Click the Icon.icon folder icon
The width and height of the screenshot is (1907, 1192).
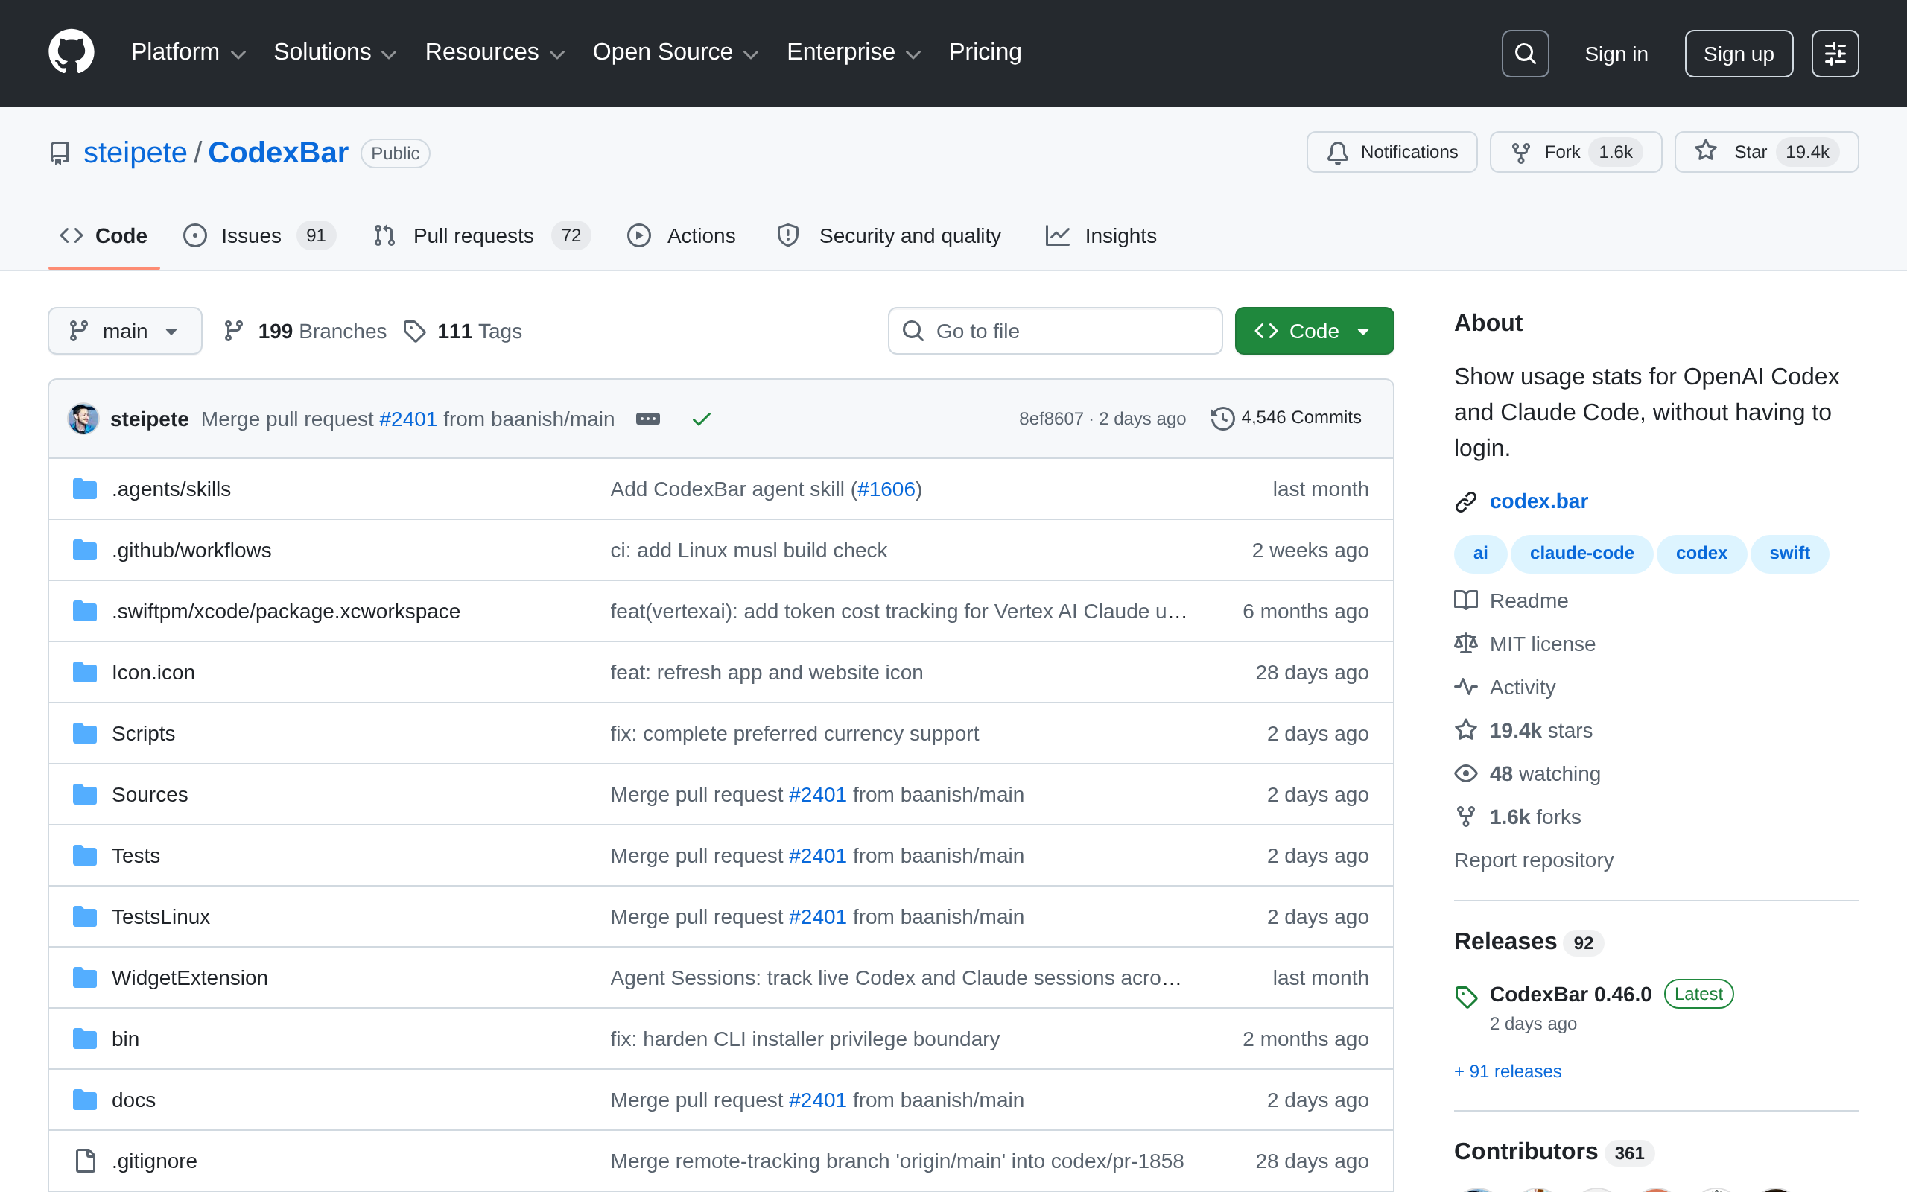click(85, 673)
